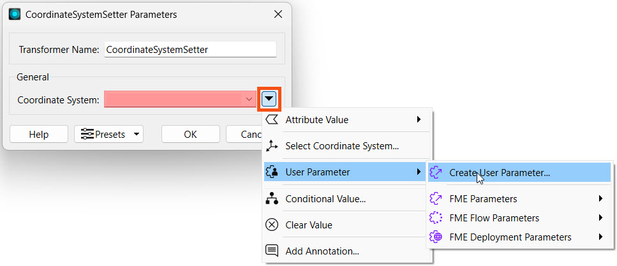
Task: Click the FME Flow Parameters dotted icon
Action: tap(436, 218)
